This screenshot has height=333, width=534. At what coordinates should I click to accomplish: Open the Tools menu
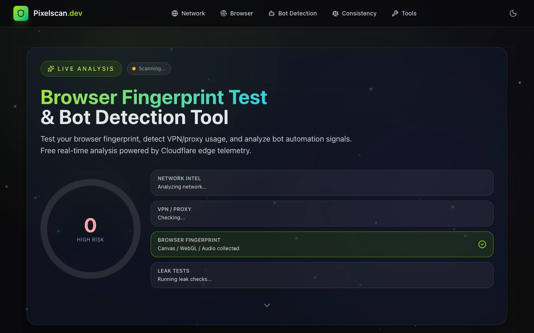point(404,13)
